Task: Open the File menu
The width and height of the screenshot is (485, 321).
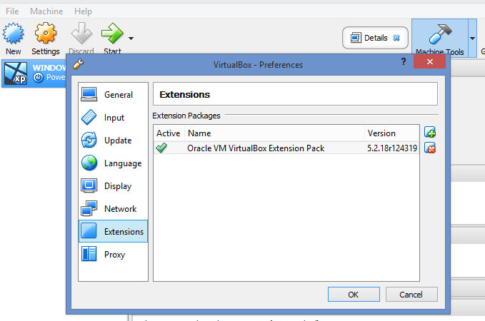Action: 12,11
